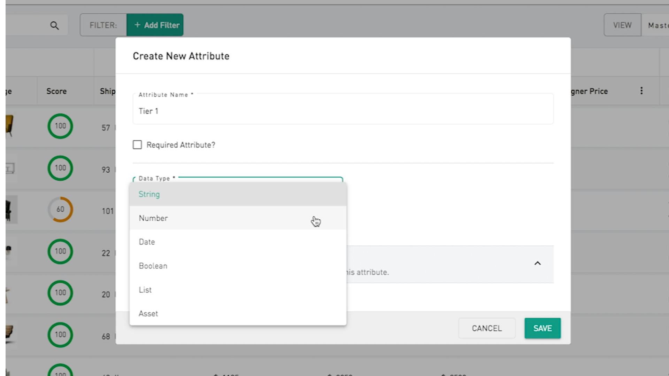Click the SAVE button

[542, 328]
